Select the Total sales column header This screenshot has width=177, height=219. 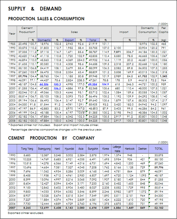coord(93,40)
